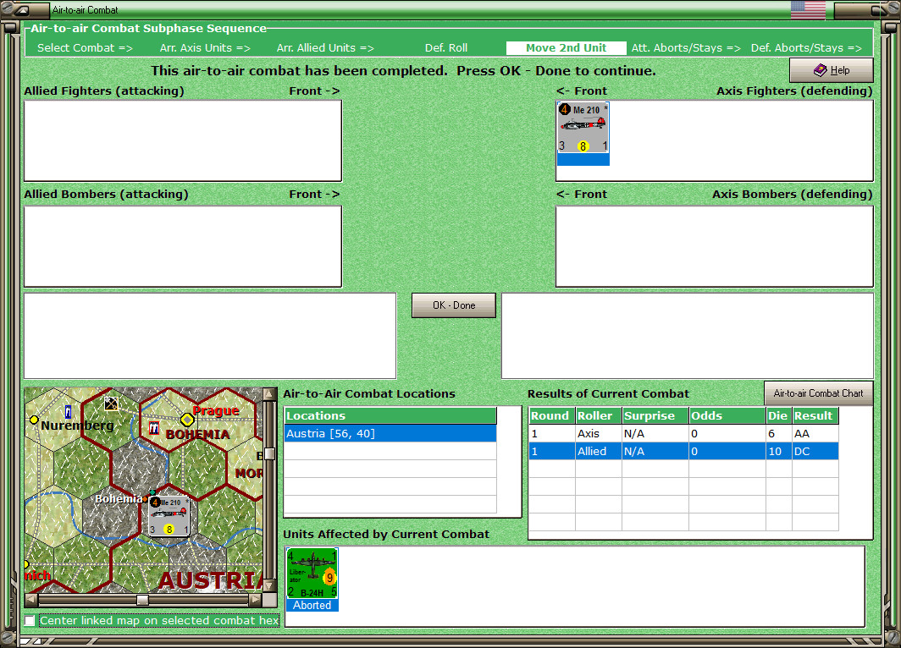Click the Prague city marker on map

187,420
